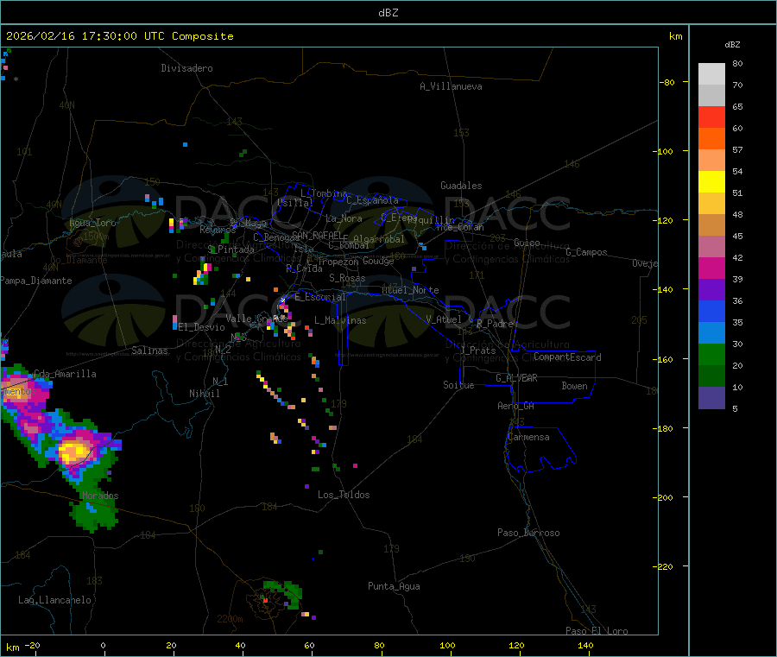Click the 'G_Campos' location label
This screenshot has height=657, width=777.
(587, 252)
